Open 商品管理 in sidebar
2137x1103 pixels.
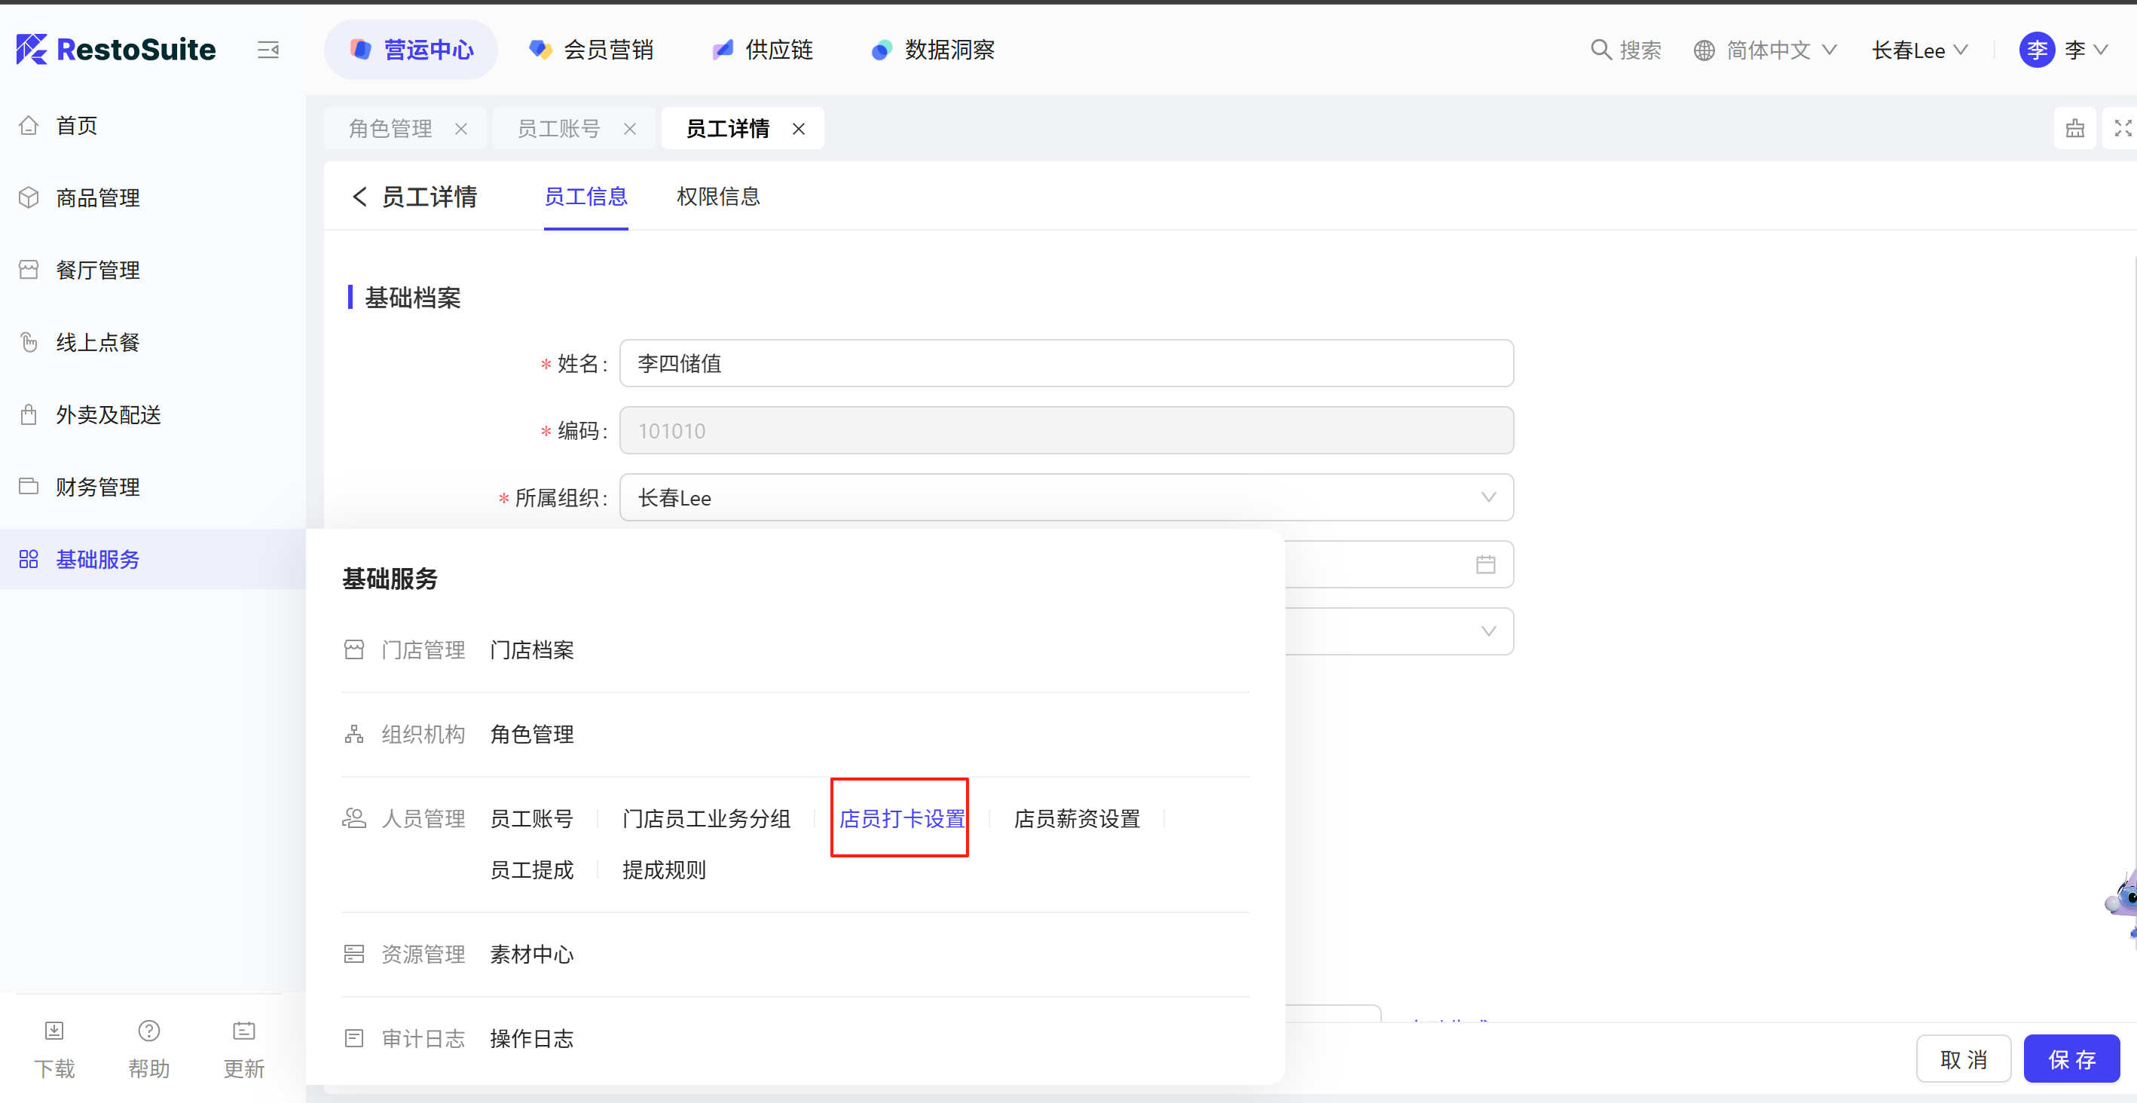pyautogui.click(x=97, y=197)
